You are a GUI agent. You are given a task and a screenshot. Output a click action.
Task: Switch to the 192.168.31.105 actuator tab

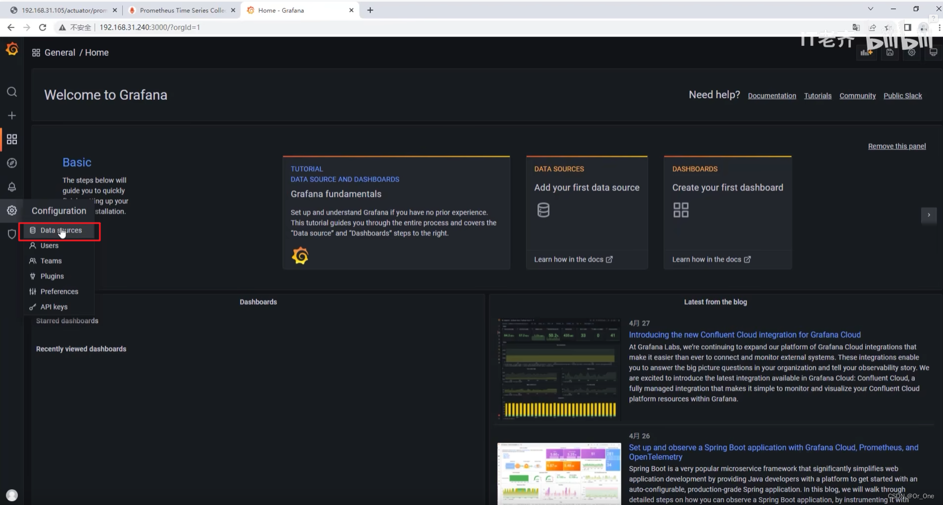(x=64, y=10)
